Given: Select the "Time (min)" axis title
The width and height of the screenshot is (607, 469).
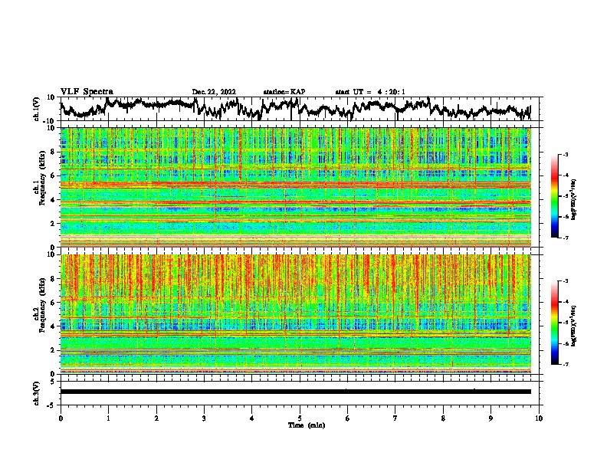Looking at the screenshot, I should (307, 425).
